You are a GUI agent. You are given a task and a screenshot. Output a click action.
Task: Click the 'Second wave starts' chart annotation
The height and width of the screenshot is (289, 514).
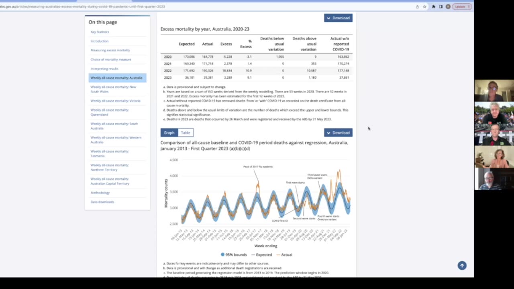[x=304, y=218]
